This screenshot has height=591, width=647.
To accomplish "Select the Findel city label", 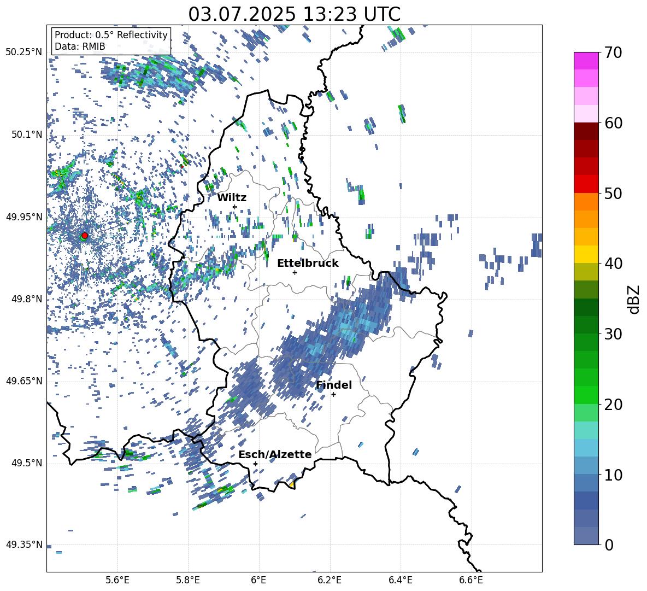I will (x=334, y=385).
